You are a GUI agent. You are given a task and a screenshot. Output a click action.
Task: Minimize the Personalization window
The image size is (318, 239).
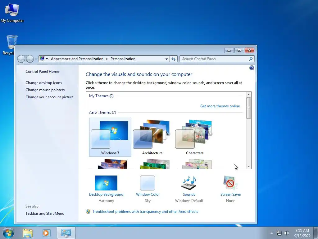point(229,50)
